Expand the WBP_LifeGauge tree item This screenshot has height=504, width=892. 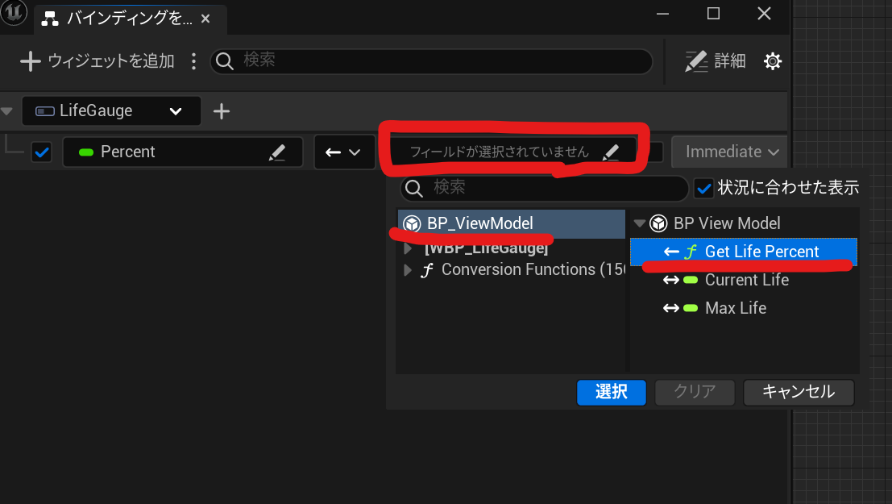407,248
